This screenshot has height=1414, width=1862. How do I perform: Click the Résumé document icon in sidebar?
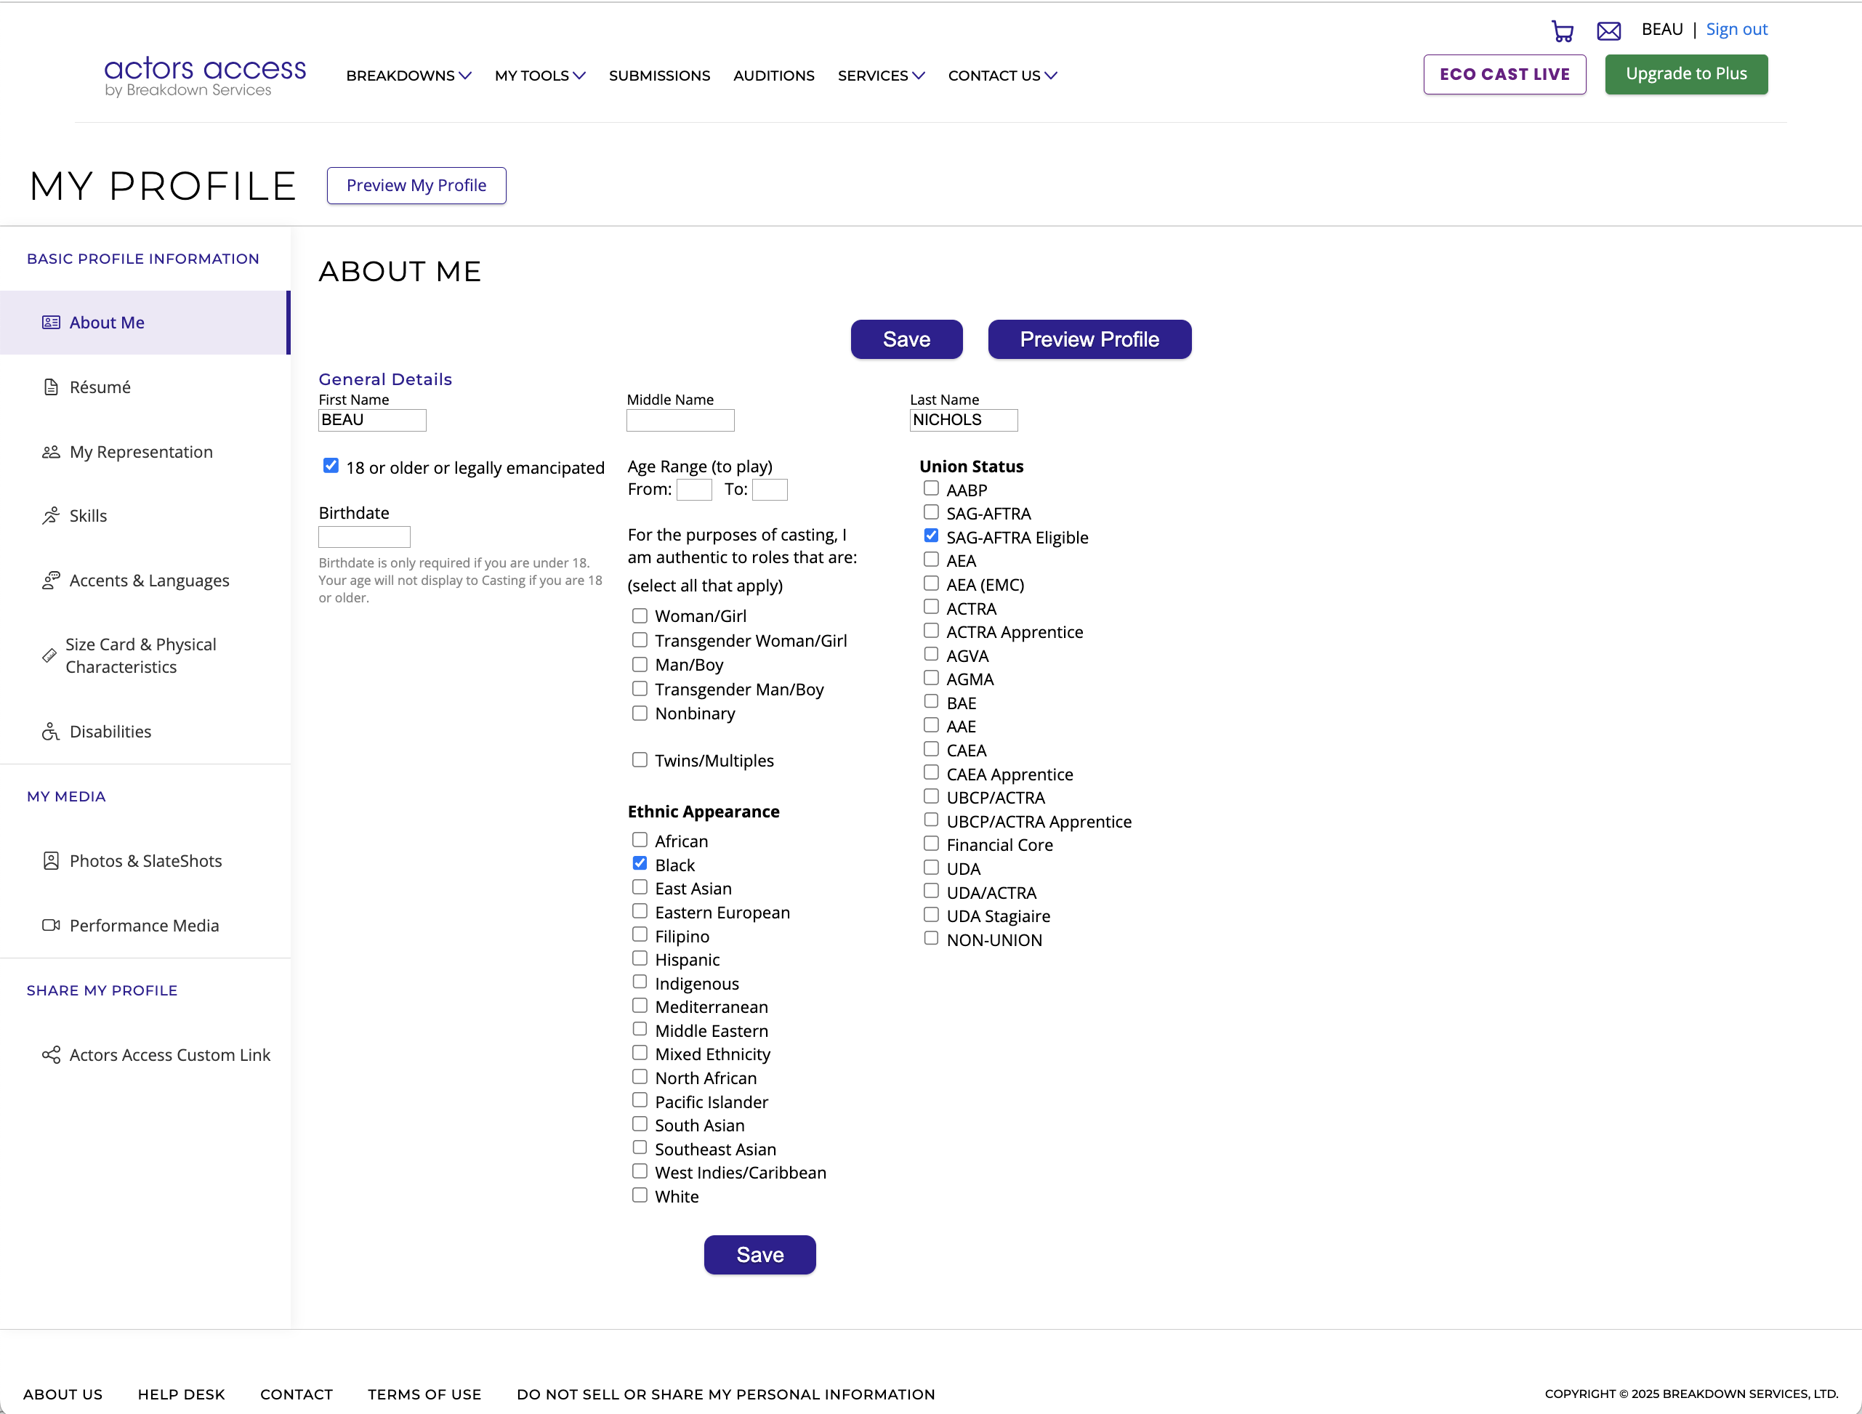pyautogui.click(x=52, y=387)
